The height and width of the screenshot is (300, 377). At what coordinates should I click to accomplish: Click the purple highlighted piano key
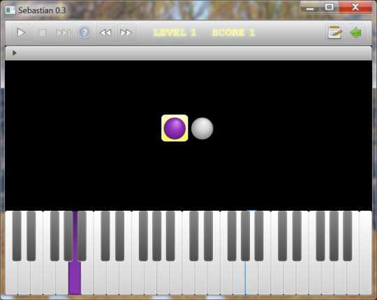(x=75, y=278)
